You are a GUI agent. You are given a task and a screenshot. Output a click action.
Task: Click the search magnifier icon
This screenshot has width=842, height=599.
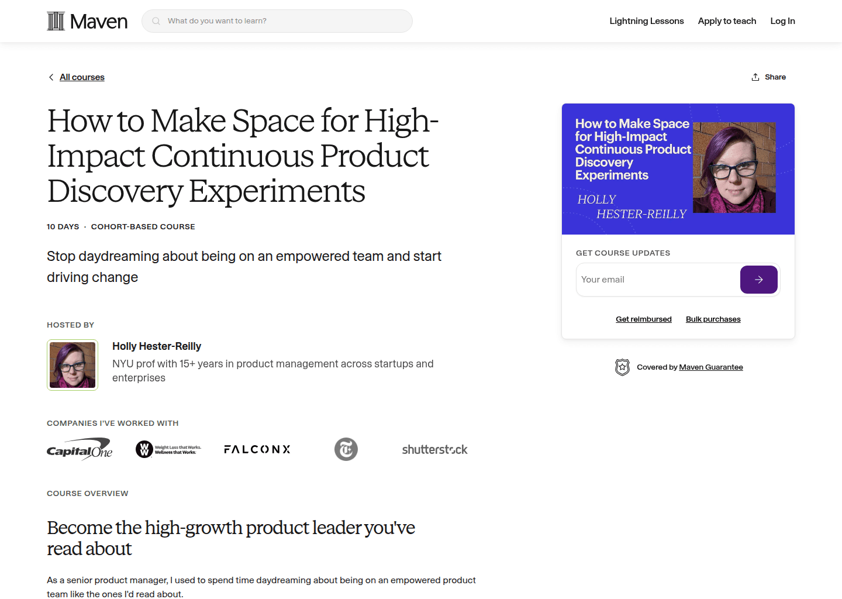point(156,20)
